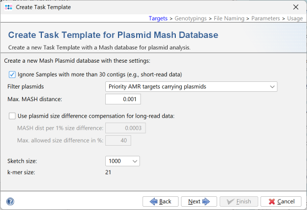This screenshot has height=210, width=307.
Task: Click the Max. allowed size difference field
Action: point(118,140)
